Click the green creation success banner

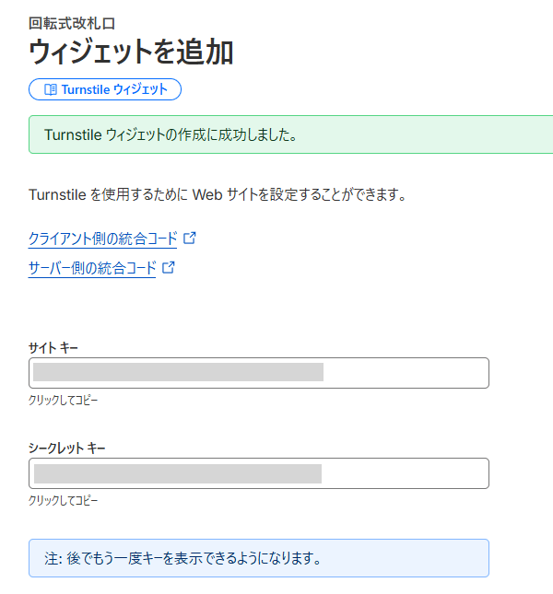coord(415,134)
